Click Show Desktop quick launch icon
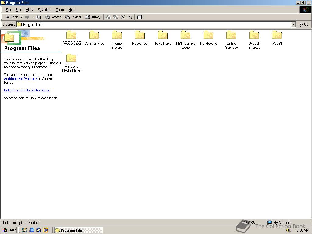The image size is (312, 234). point(24,230)
